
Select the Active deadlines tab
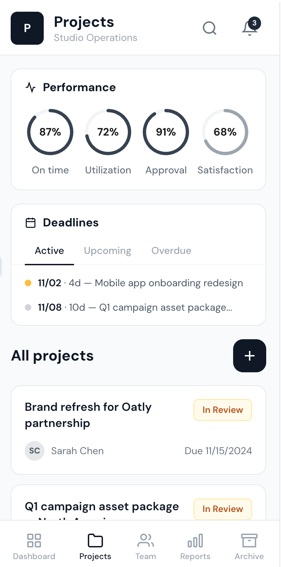[49, 251]
